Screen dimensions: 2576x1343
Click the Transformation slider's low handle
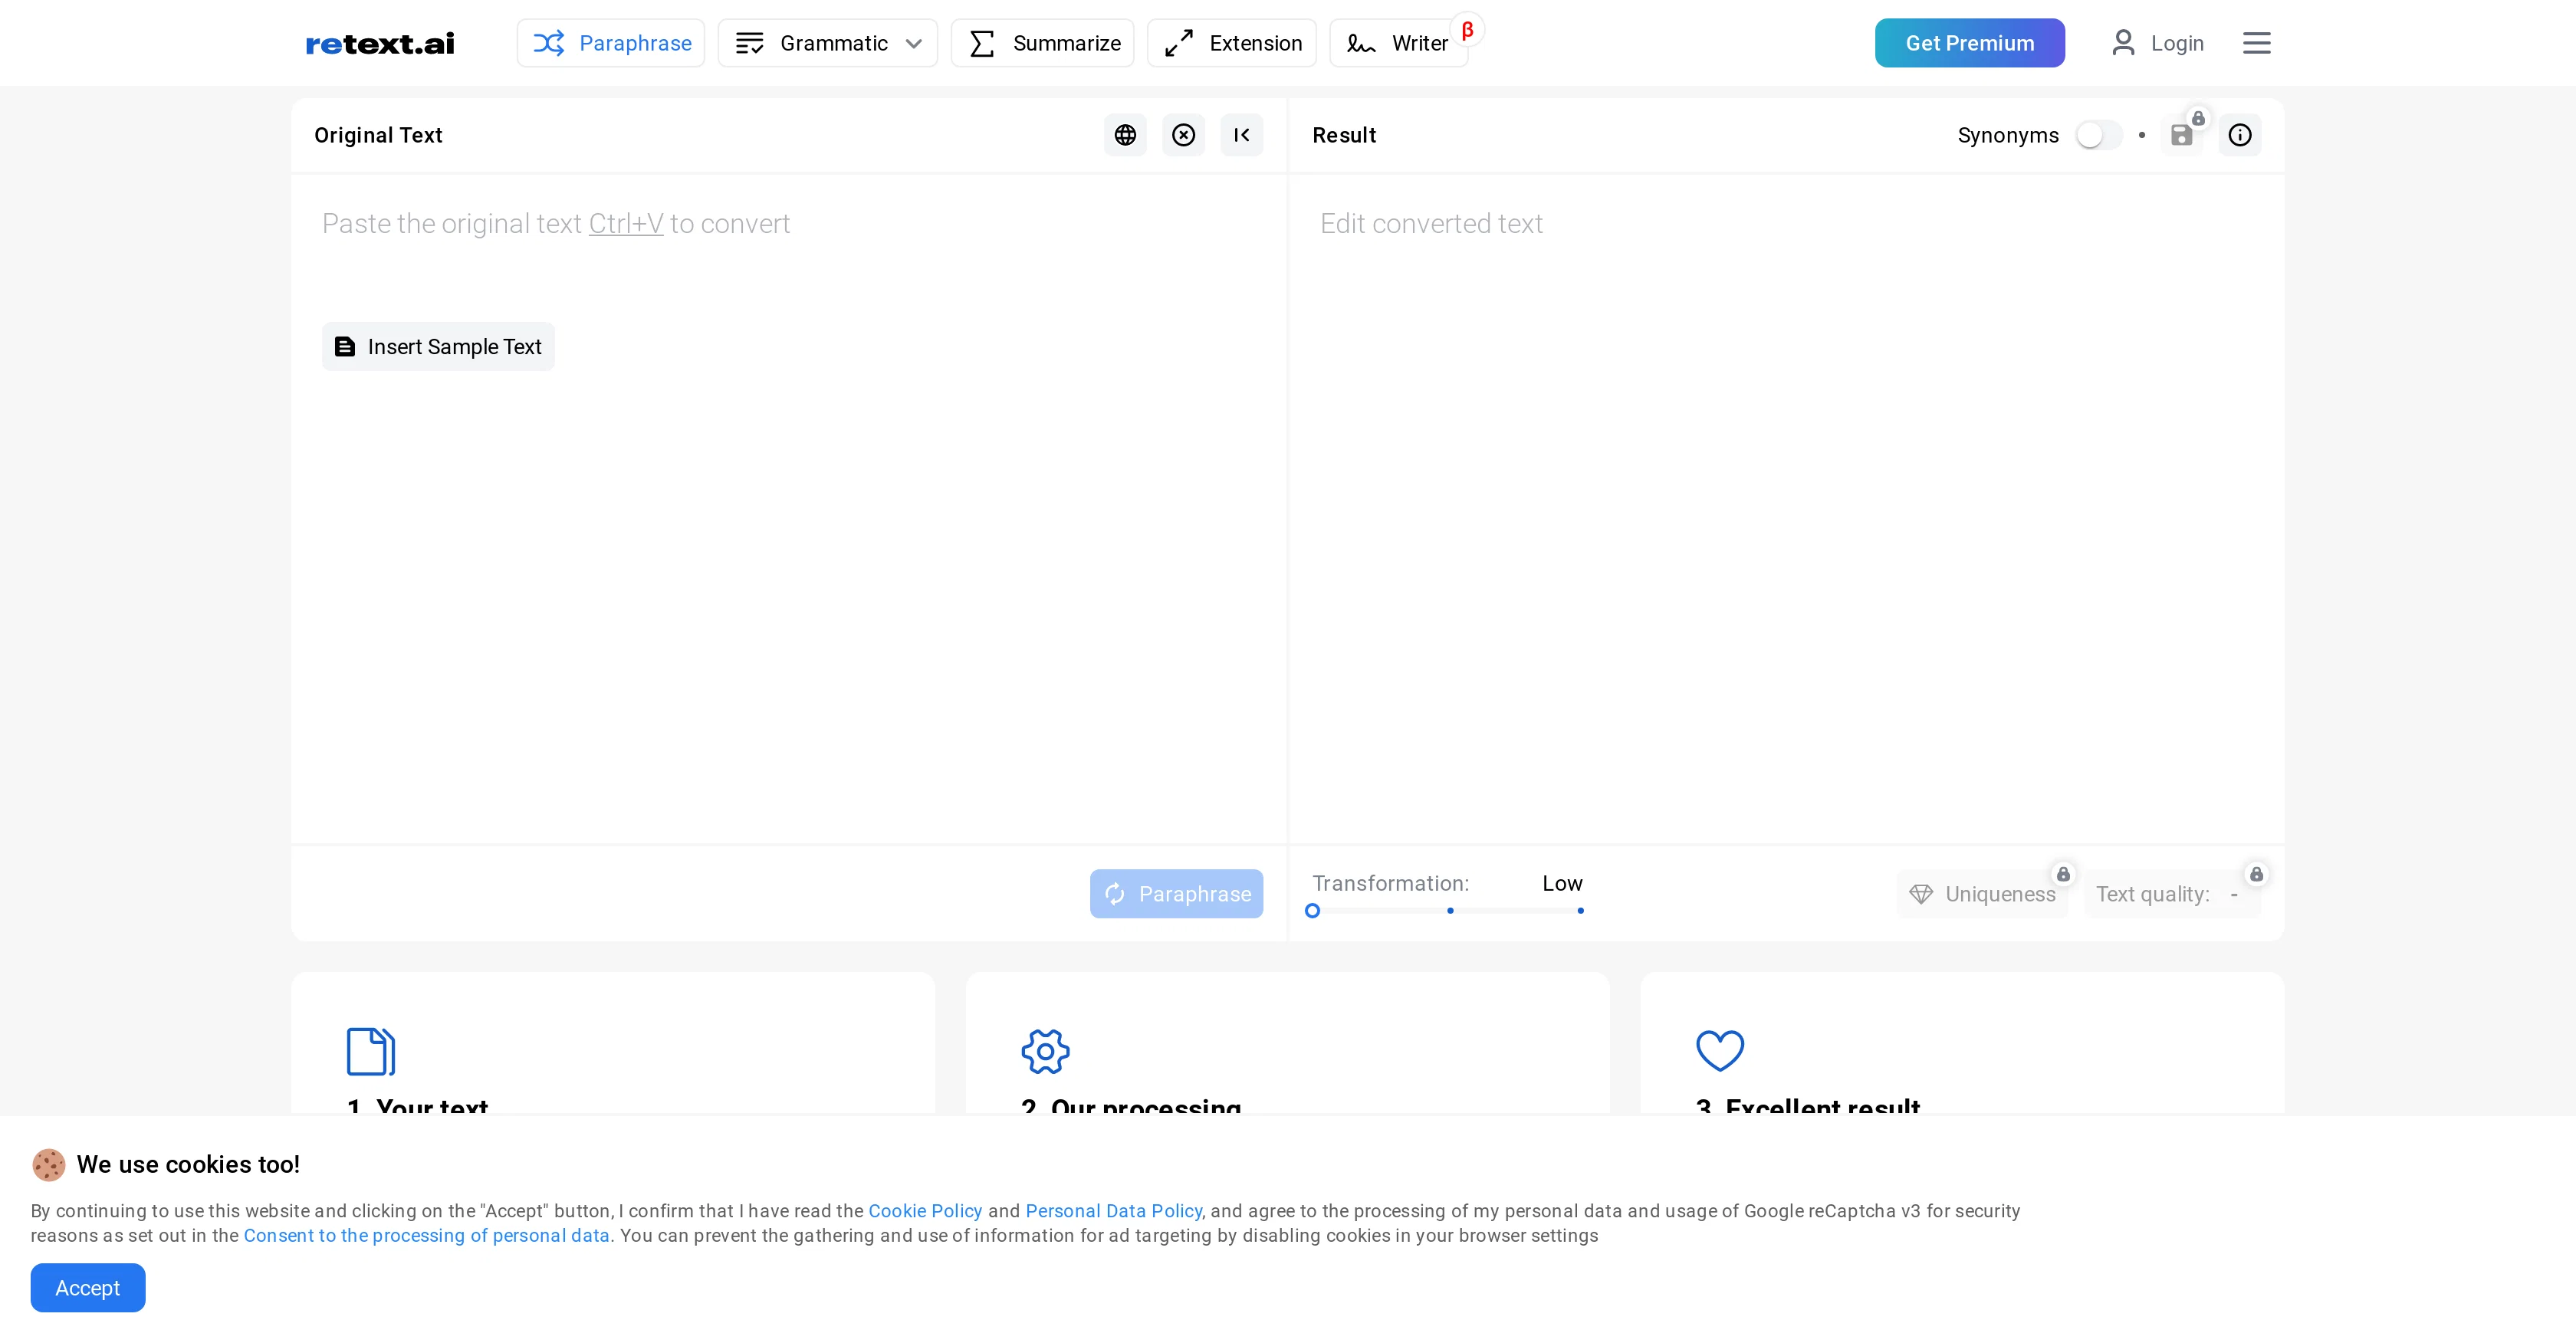point(1312,911)
